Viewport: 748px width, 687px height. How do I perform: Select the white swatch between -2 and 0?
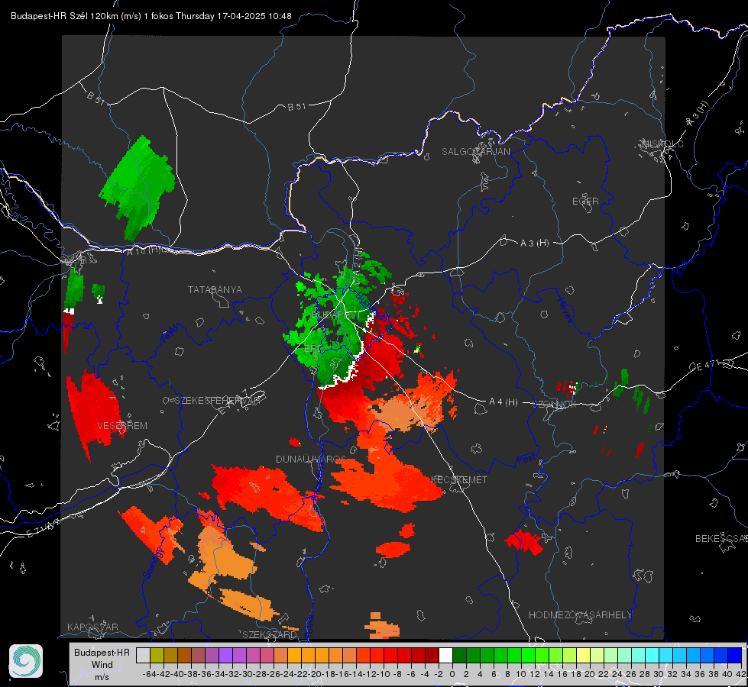pos(445,655)
